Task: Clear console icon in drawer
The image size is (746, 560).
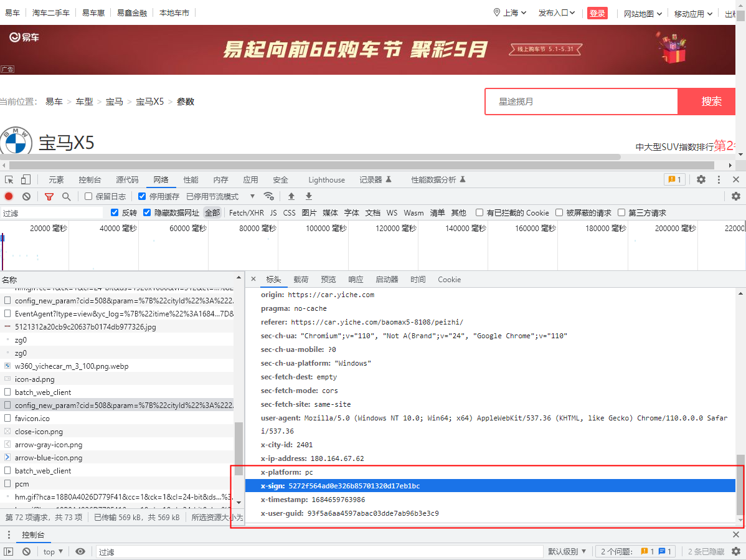Action: click(27, 551)
